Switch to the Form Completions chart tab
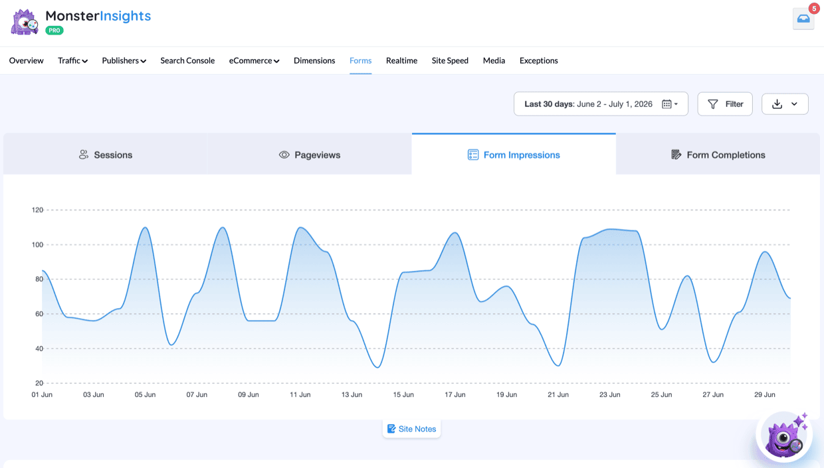 pos(718,155)
